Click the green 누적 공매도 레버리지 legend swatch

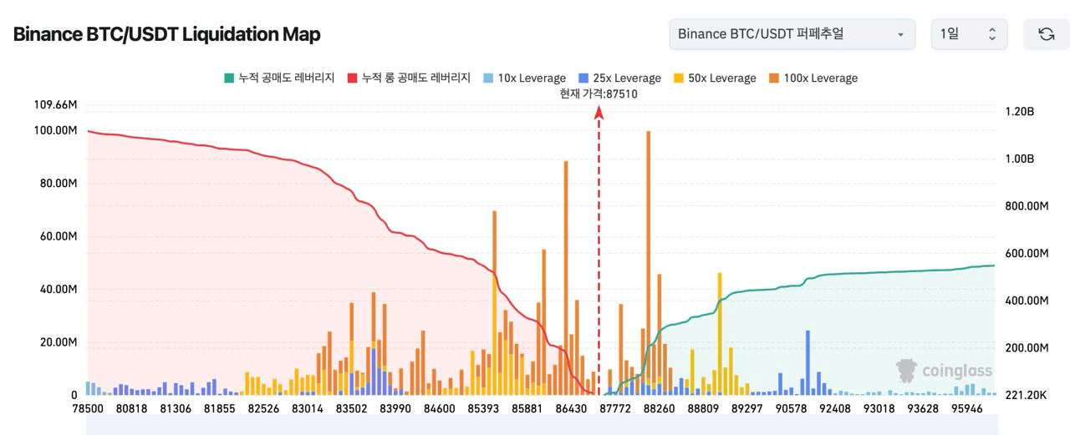point(229,78)
